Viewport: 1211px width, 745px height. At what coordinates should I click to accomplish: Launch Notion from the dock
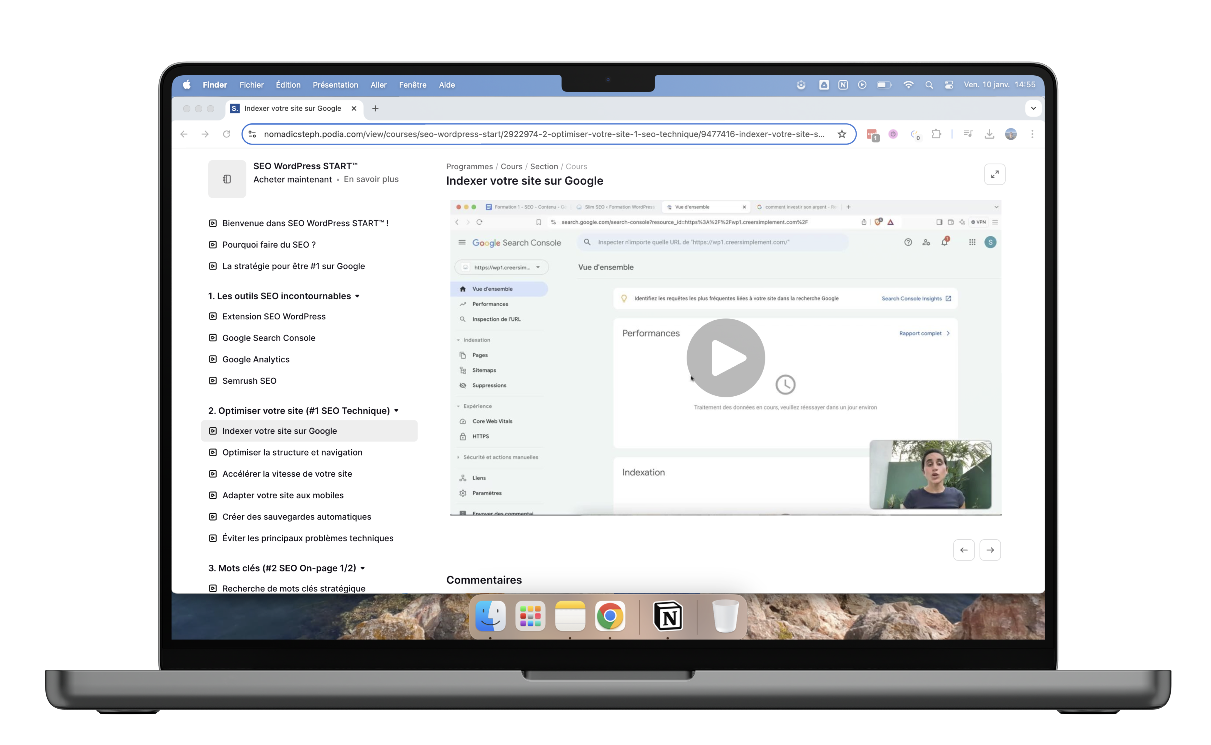[668, 616]
